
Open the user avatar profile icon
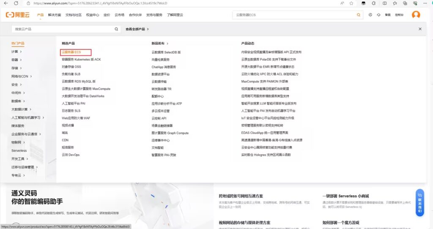pyautogui.click(x=416, y=14)
